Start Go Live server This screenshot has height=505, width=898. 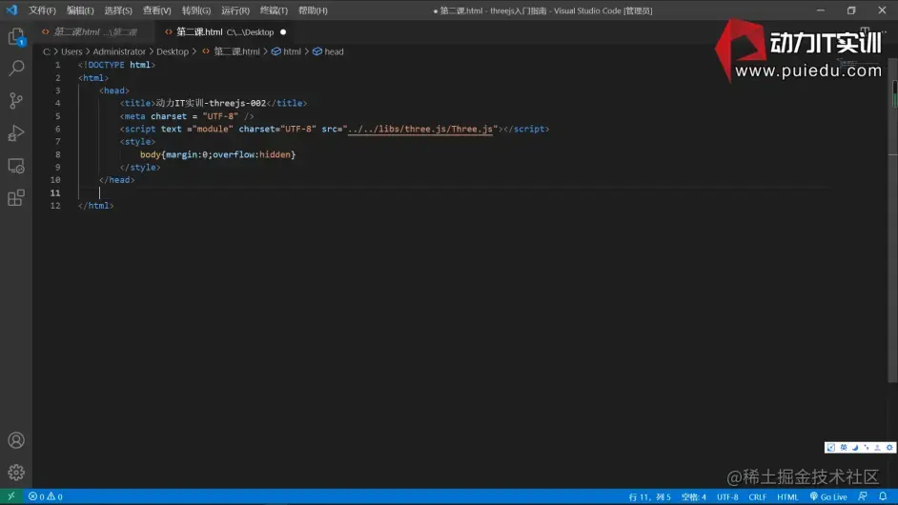tap(828, 496)
